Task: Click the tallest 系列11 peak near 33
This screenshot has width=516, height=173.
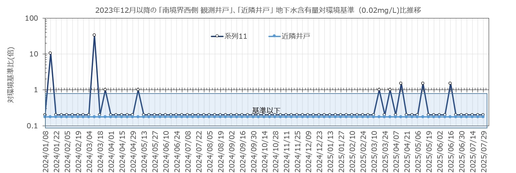Action: (94, 35)
